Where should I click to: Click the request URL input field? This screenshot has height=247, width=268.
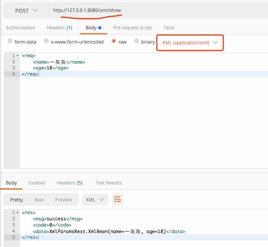[154, 11]
